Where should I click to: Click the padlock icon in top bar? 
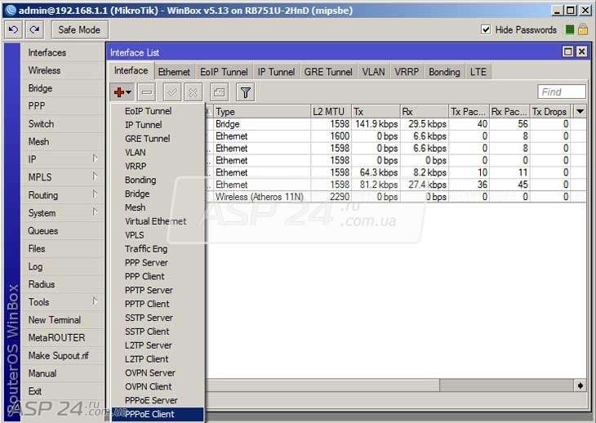[583, 29]
